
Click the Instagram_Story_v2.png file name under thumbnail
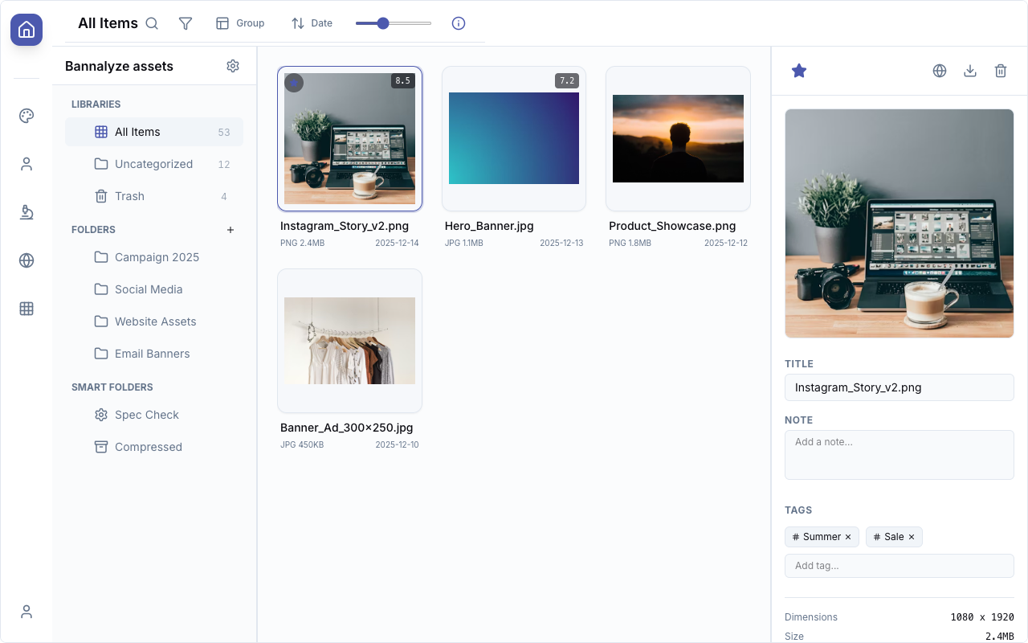pyautogui.click(x=345, y=226)
